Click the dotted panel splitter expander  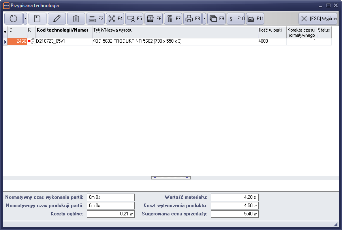[171, 178]
